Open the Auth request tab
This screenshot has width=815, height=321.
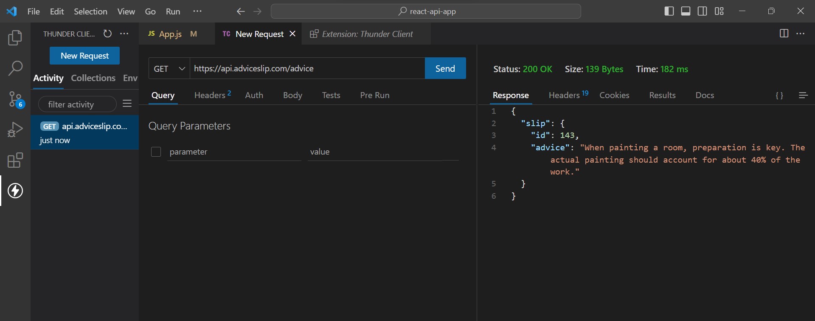point(254,96)
